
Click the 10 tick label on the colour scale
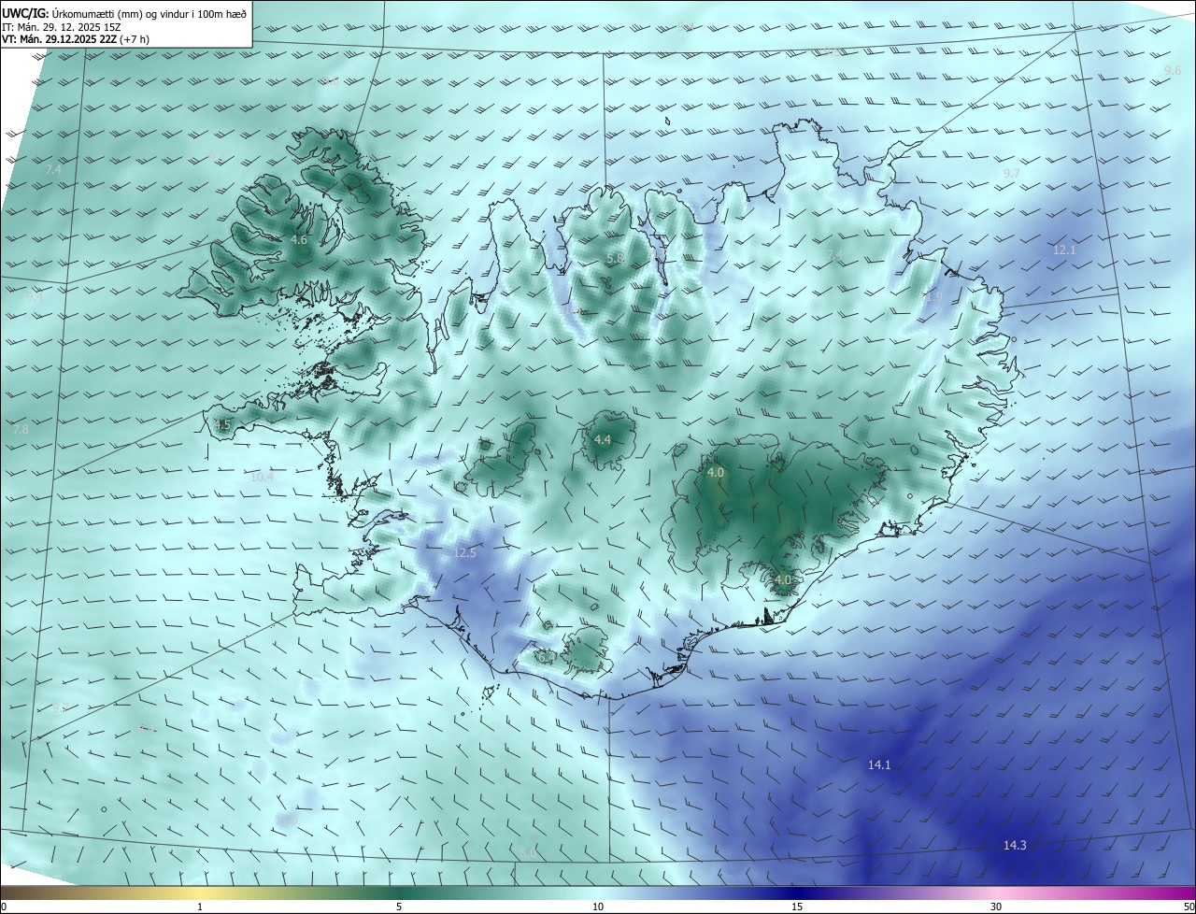[x=598, y=907]
